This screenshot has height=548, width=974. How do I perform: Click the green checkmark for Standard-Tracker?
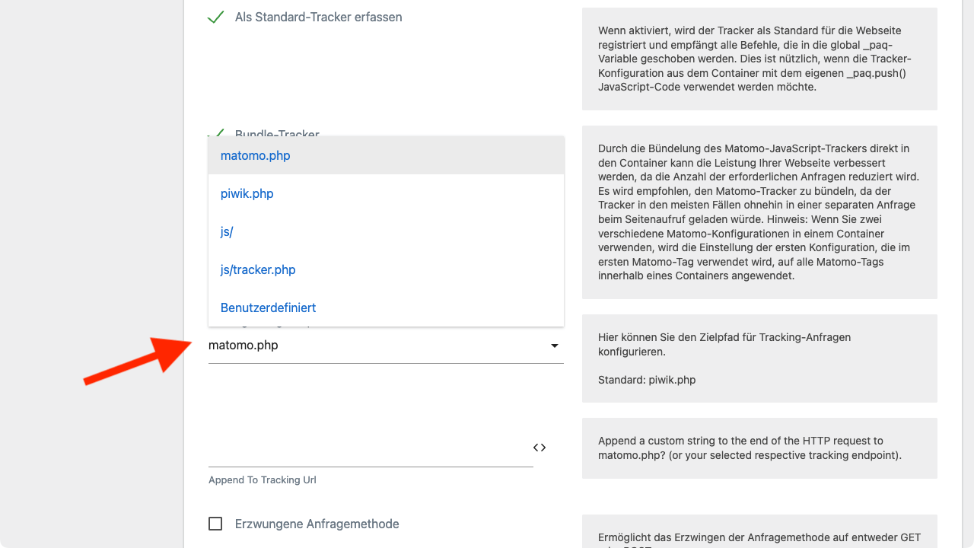coord(215,17)
